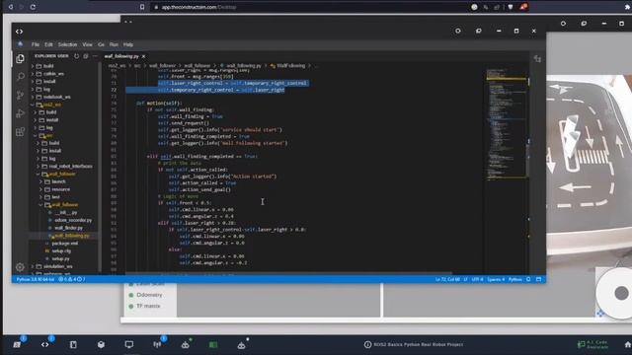
Task: Click the feedback icon in the status bar
Action: click(x=539, y=279)
